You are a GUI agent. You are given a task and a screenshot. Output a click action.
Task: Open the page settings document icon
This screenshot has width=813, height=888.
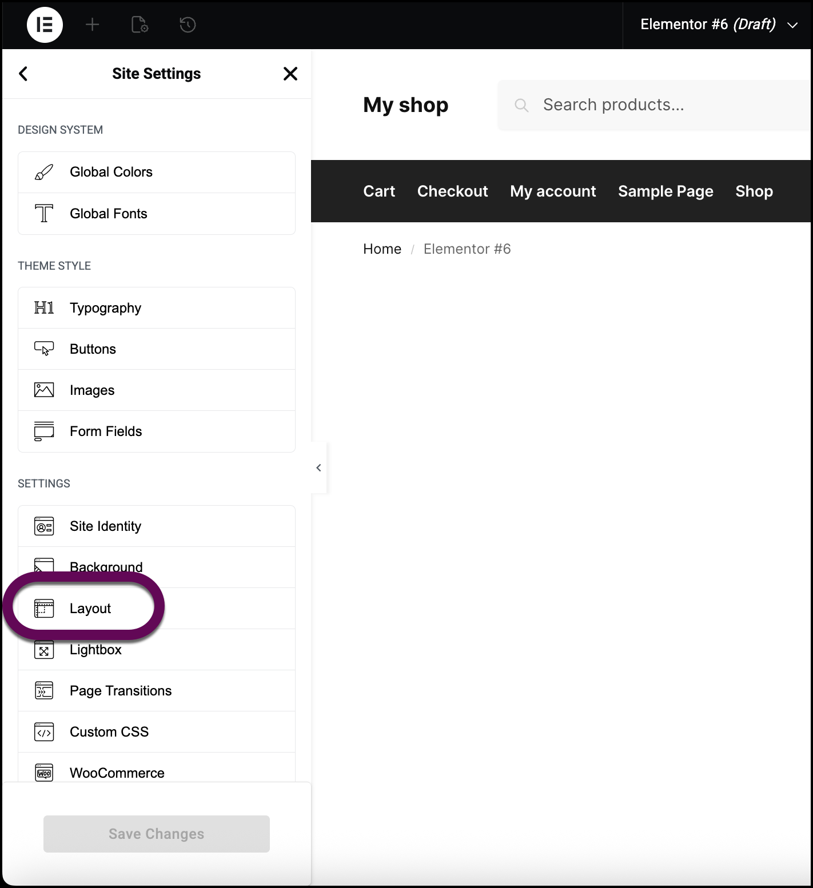[139, 25]
